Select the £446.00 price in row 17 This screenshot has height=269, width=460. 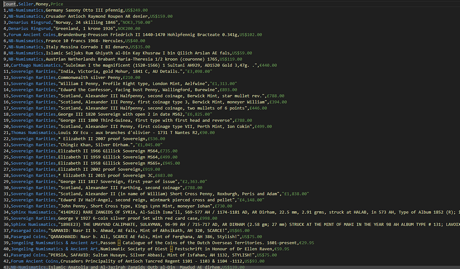[x=258, y=108]
